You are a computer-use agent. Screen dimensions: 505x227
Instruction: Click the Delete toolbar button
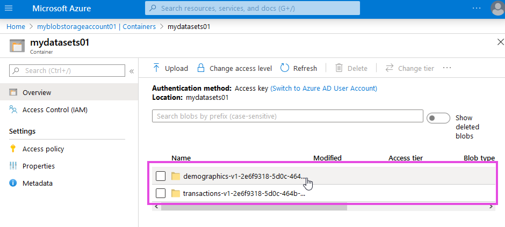click(351, 68)
